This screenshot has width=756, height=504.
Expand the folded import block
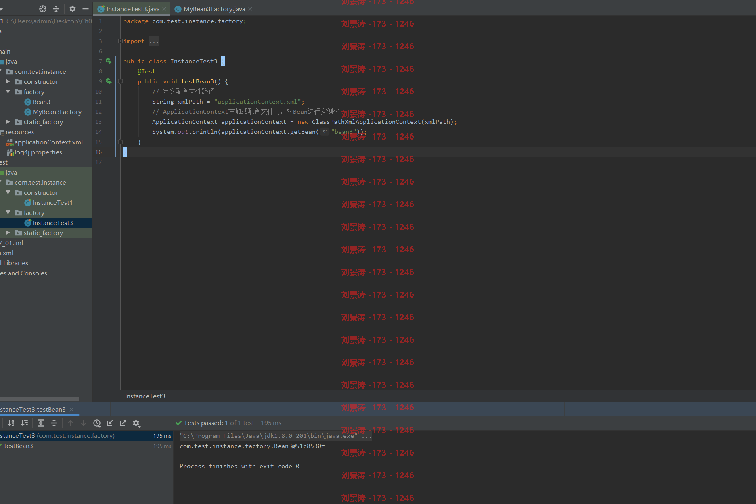pyautogui.click(x=120, y=41)
